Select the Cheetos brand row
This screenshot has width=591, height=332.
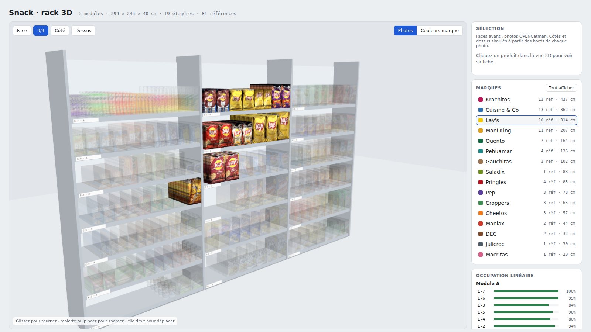coord(527,213)
